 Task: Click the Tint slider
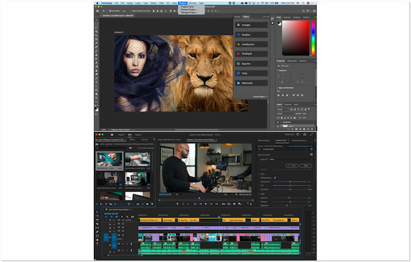click(290, 185)
